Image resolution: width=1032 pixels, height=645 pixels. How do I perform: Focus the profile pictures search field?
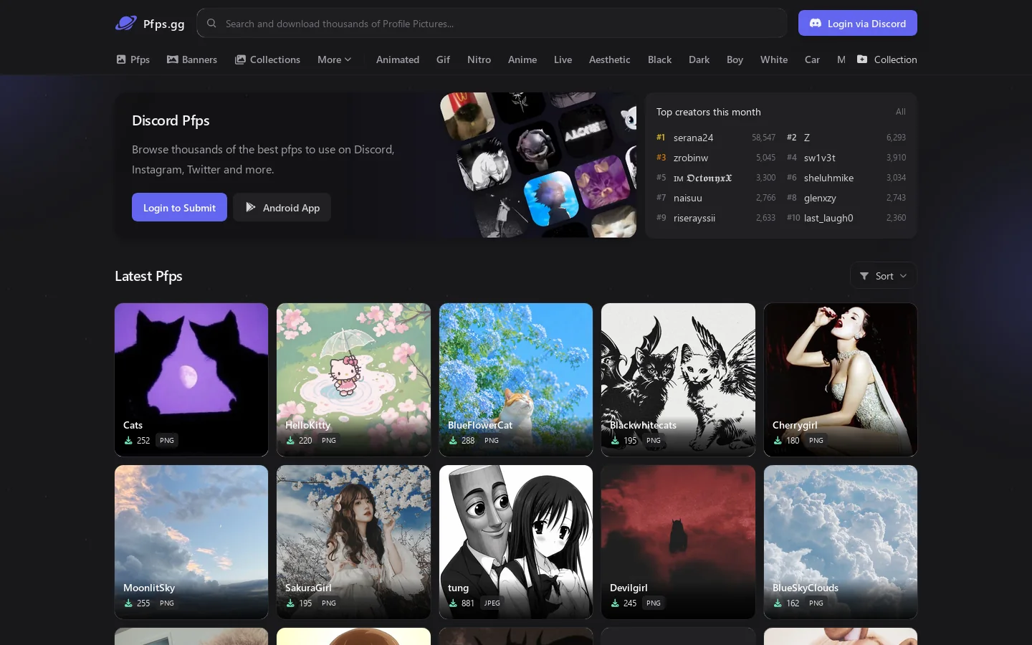pos(492,23)
